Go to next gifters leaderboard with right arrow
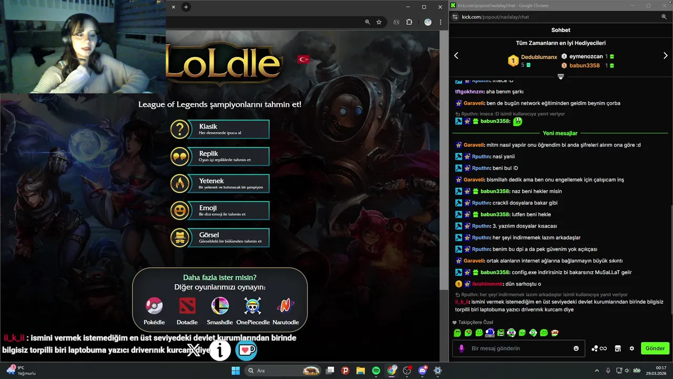Image resolution: width=673 pixels, height=379 pixels. coord(665,56)
